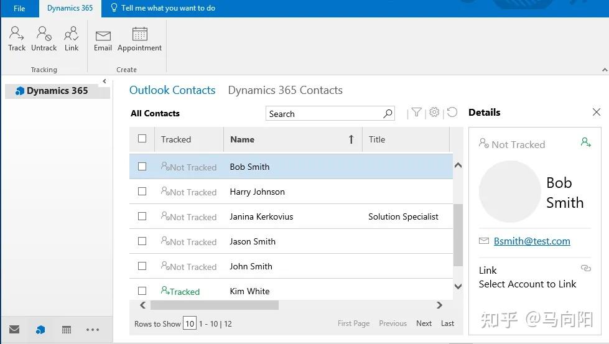The image size is (609, 344).
Task: Open the list settings gear icon
Action: point(434,113)
